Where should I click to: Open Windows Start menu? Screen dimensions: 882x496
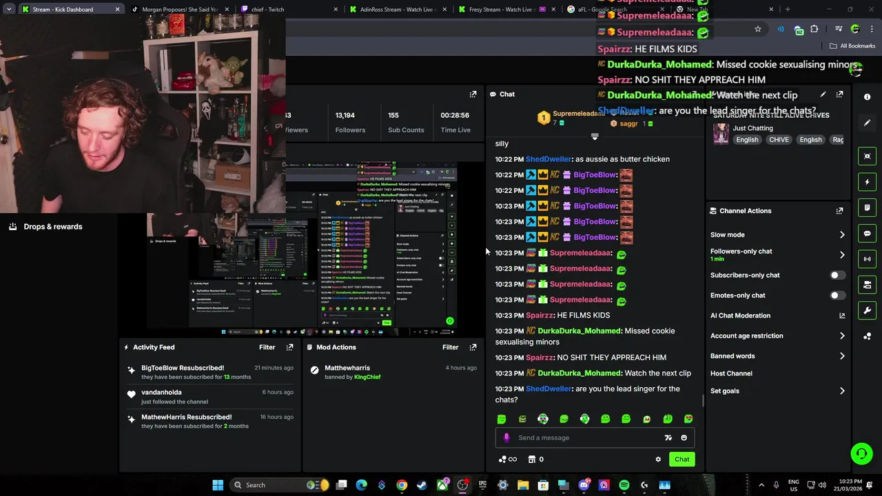pos(218,485)
